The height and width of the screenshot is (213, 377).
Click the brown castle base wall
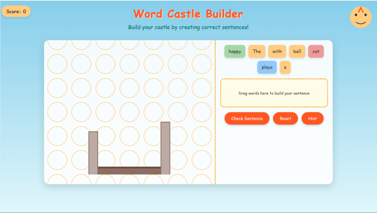point(129,171)
